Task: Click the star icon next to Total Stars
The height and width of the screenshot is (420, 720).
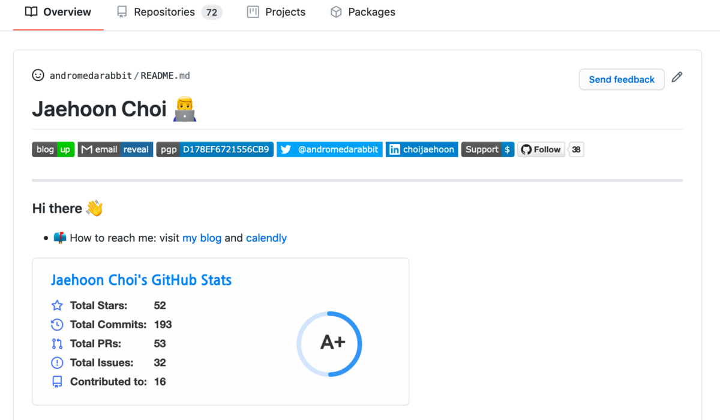Action: [x=57, y=305]
